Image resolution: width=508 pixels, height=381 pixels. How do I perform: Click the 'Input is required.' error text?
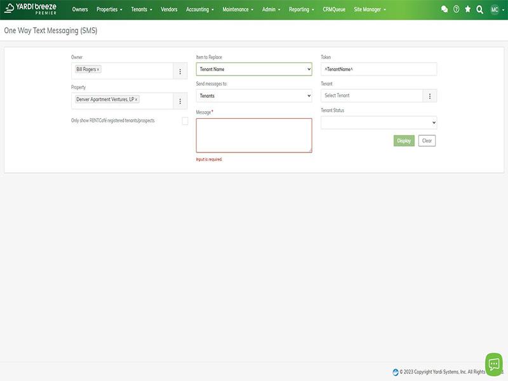pos(209,159)
